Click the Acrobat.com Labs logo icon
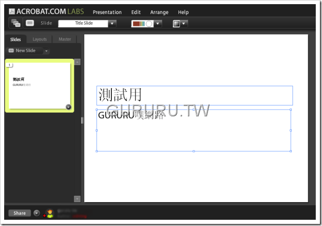The height and width of the screenshot is (226, 322). click(12, 11)
